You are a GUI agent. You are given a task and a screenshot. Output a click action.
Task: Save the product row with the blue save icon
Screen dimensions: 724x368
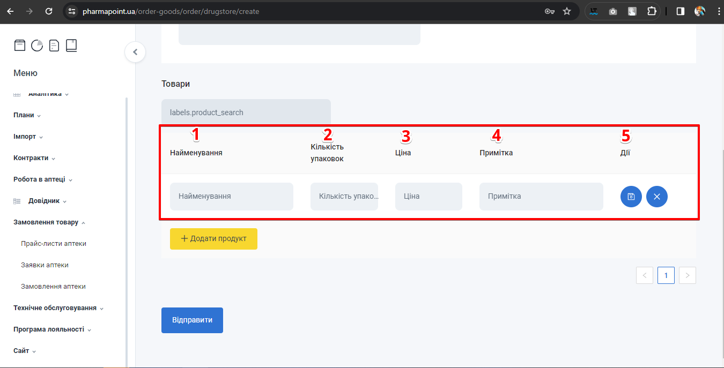click(x=631, y=197)
